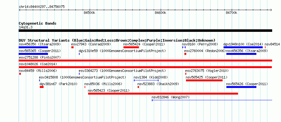Click the esv3364273 1000Genomes label
The width and height of the screenshot is (281, 122).
pyautogui.click(x=122, y=71)
